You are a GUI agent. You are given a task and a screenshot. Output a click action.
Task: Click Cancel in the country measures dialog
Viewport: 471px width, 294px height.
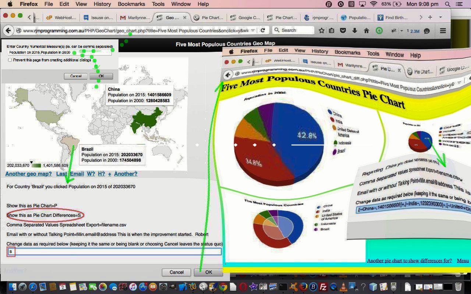76,76
